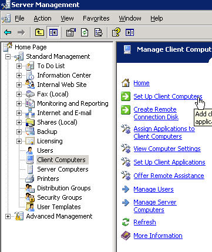
Task: Click the Users person icon
Action: (30, 150)
